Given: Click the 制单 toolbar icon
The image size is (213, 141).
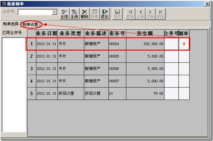Looking at the screenshot, I should 95,14.
